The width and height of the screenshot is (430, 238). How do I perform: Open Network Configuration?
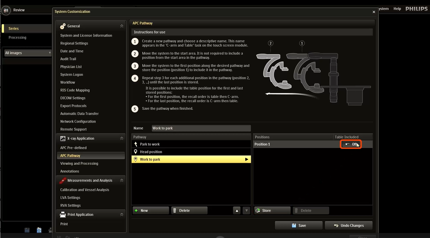78,122
